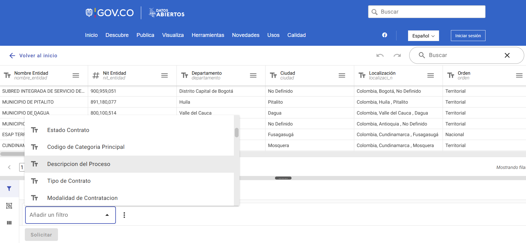Choose Tipo de Contrato option

[129, 181]
